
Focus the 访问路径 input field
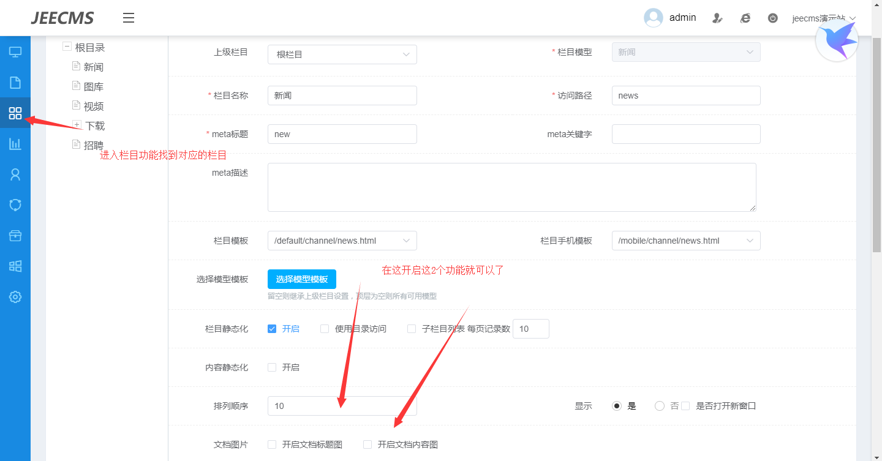686,96
